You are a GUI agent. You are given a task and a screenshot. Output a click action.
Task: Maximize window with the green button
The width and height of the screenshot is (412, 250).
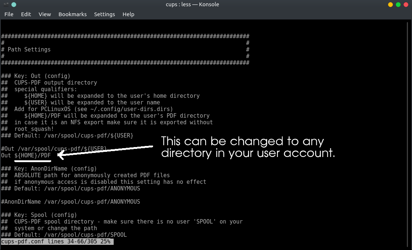(398, 4)
